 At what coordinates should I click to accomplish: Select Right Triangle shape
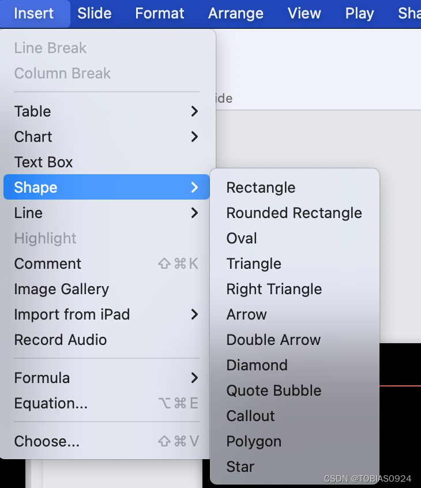(274, 289)
